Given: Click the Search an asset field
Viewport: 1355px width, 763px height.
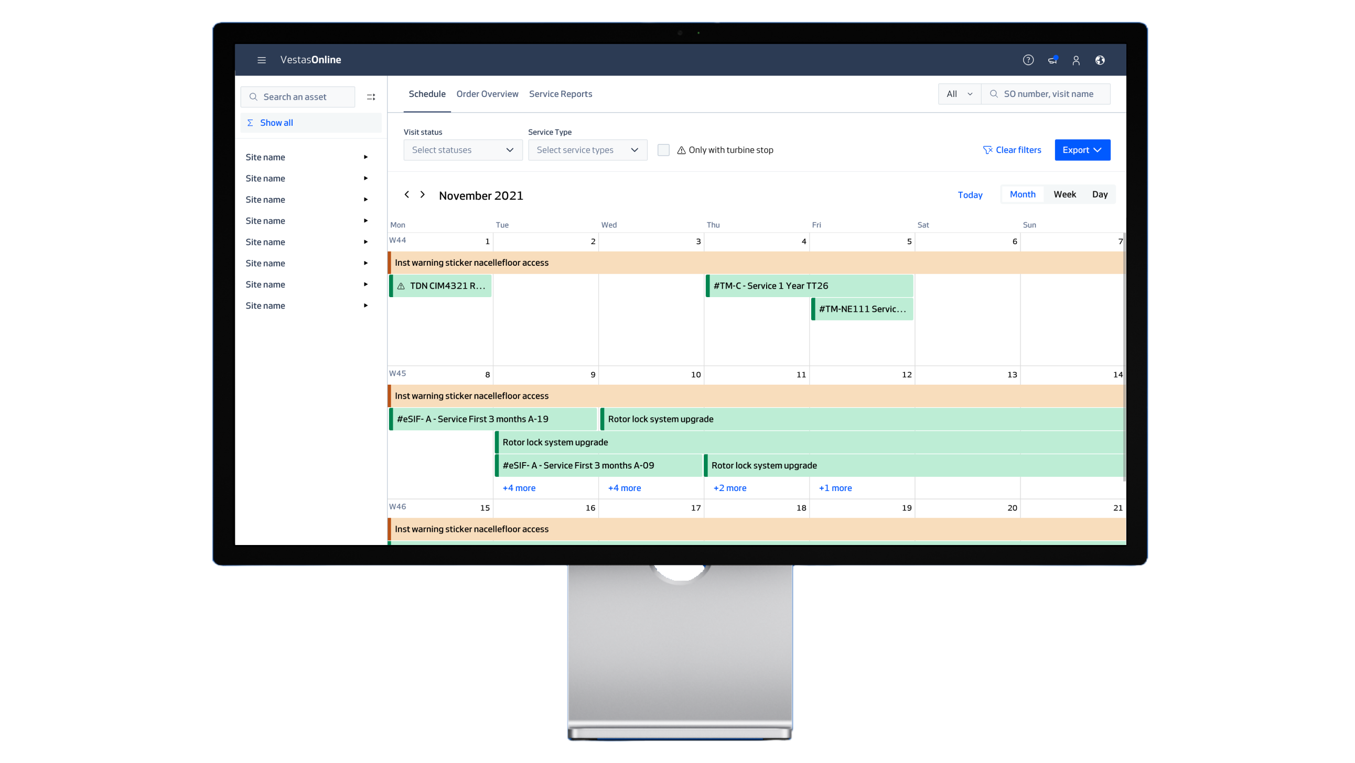Looking at the screenshot, I should [x=298, y=97].
